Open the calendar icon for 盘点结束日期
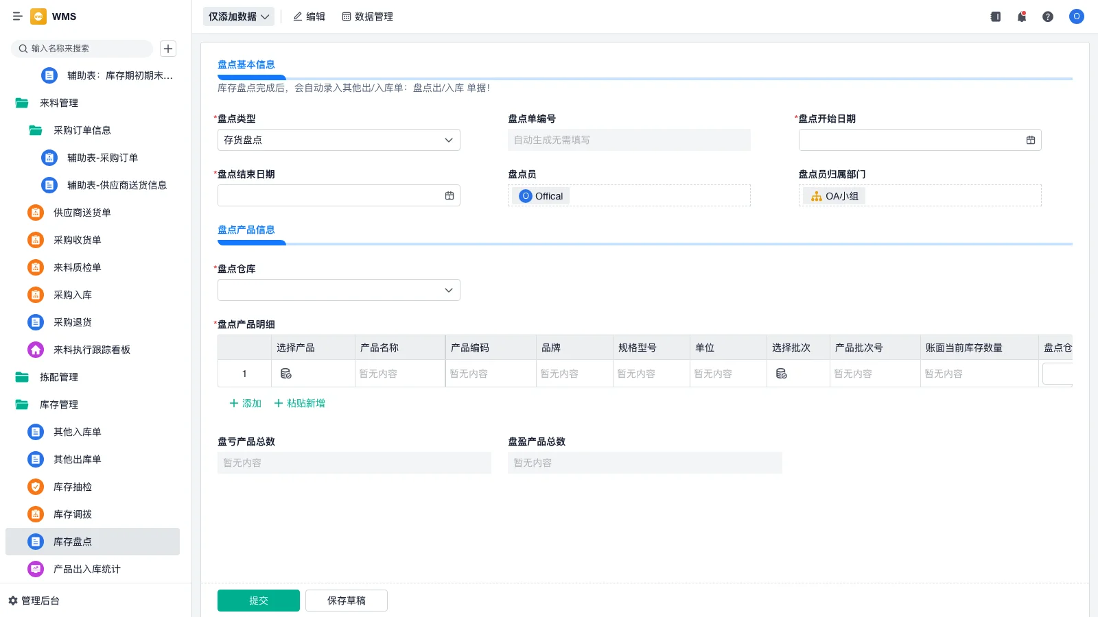 tap(449, 195)
